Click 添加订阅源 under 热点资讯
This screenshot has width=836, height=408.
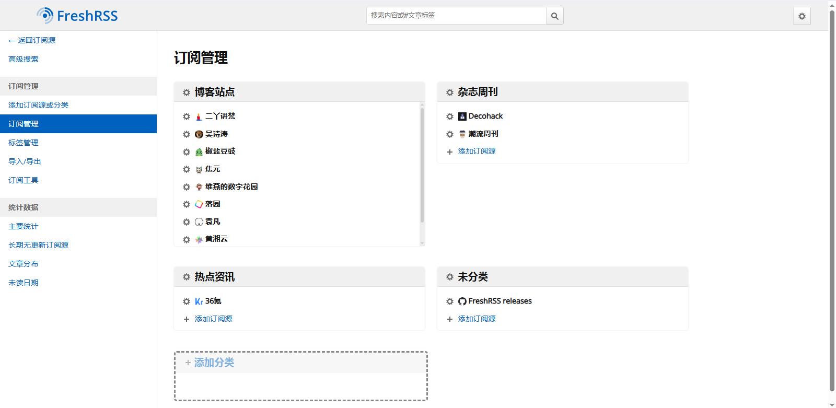tap(213, 319)
